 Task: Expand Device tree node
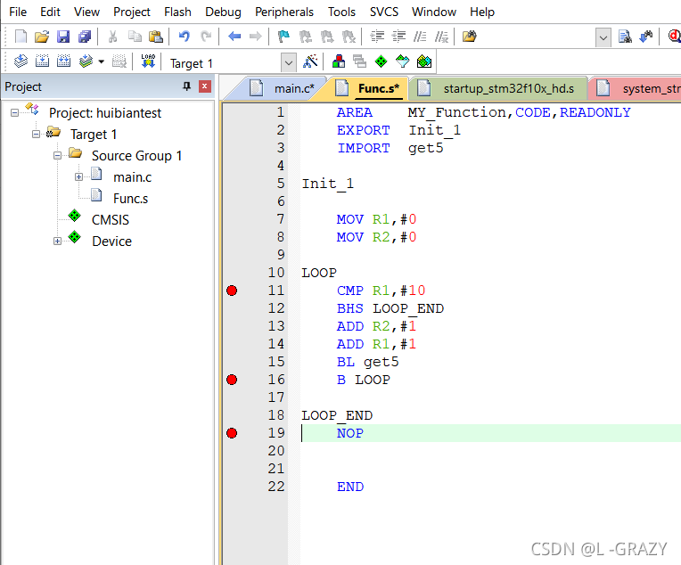coord(57,241)
